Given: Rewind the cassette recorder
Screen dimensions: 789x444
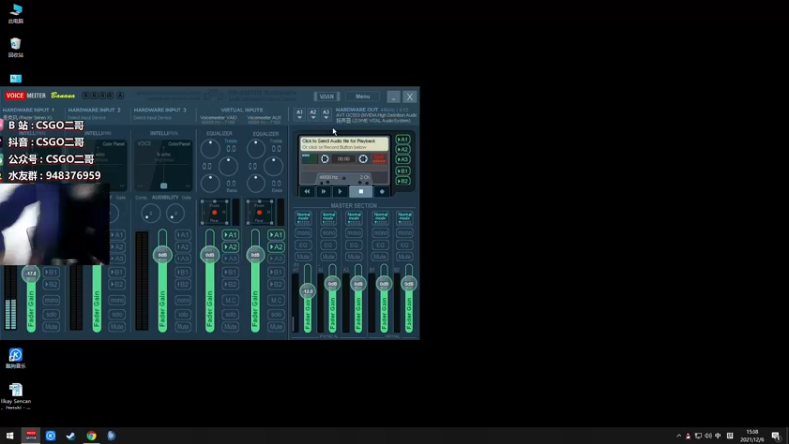Looking at the screenshot, I should pyautogui.click(x=307, y=191).
